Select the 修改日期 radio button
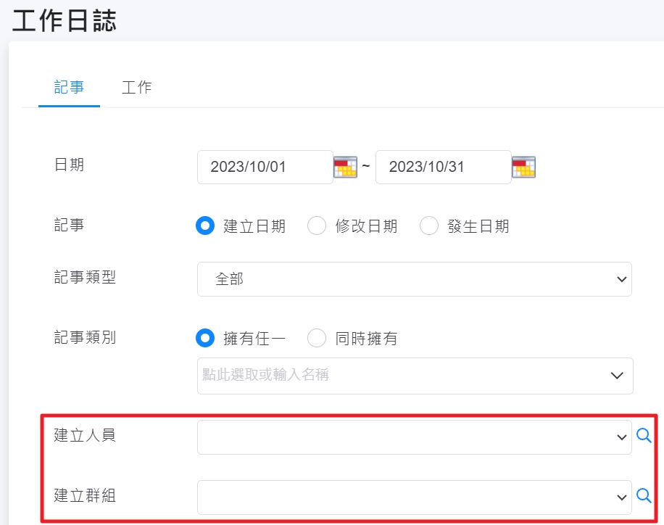 pyautogui.click(x=317, y=226)
